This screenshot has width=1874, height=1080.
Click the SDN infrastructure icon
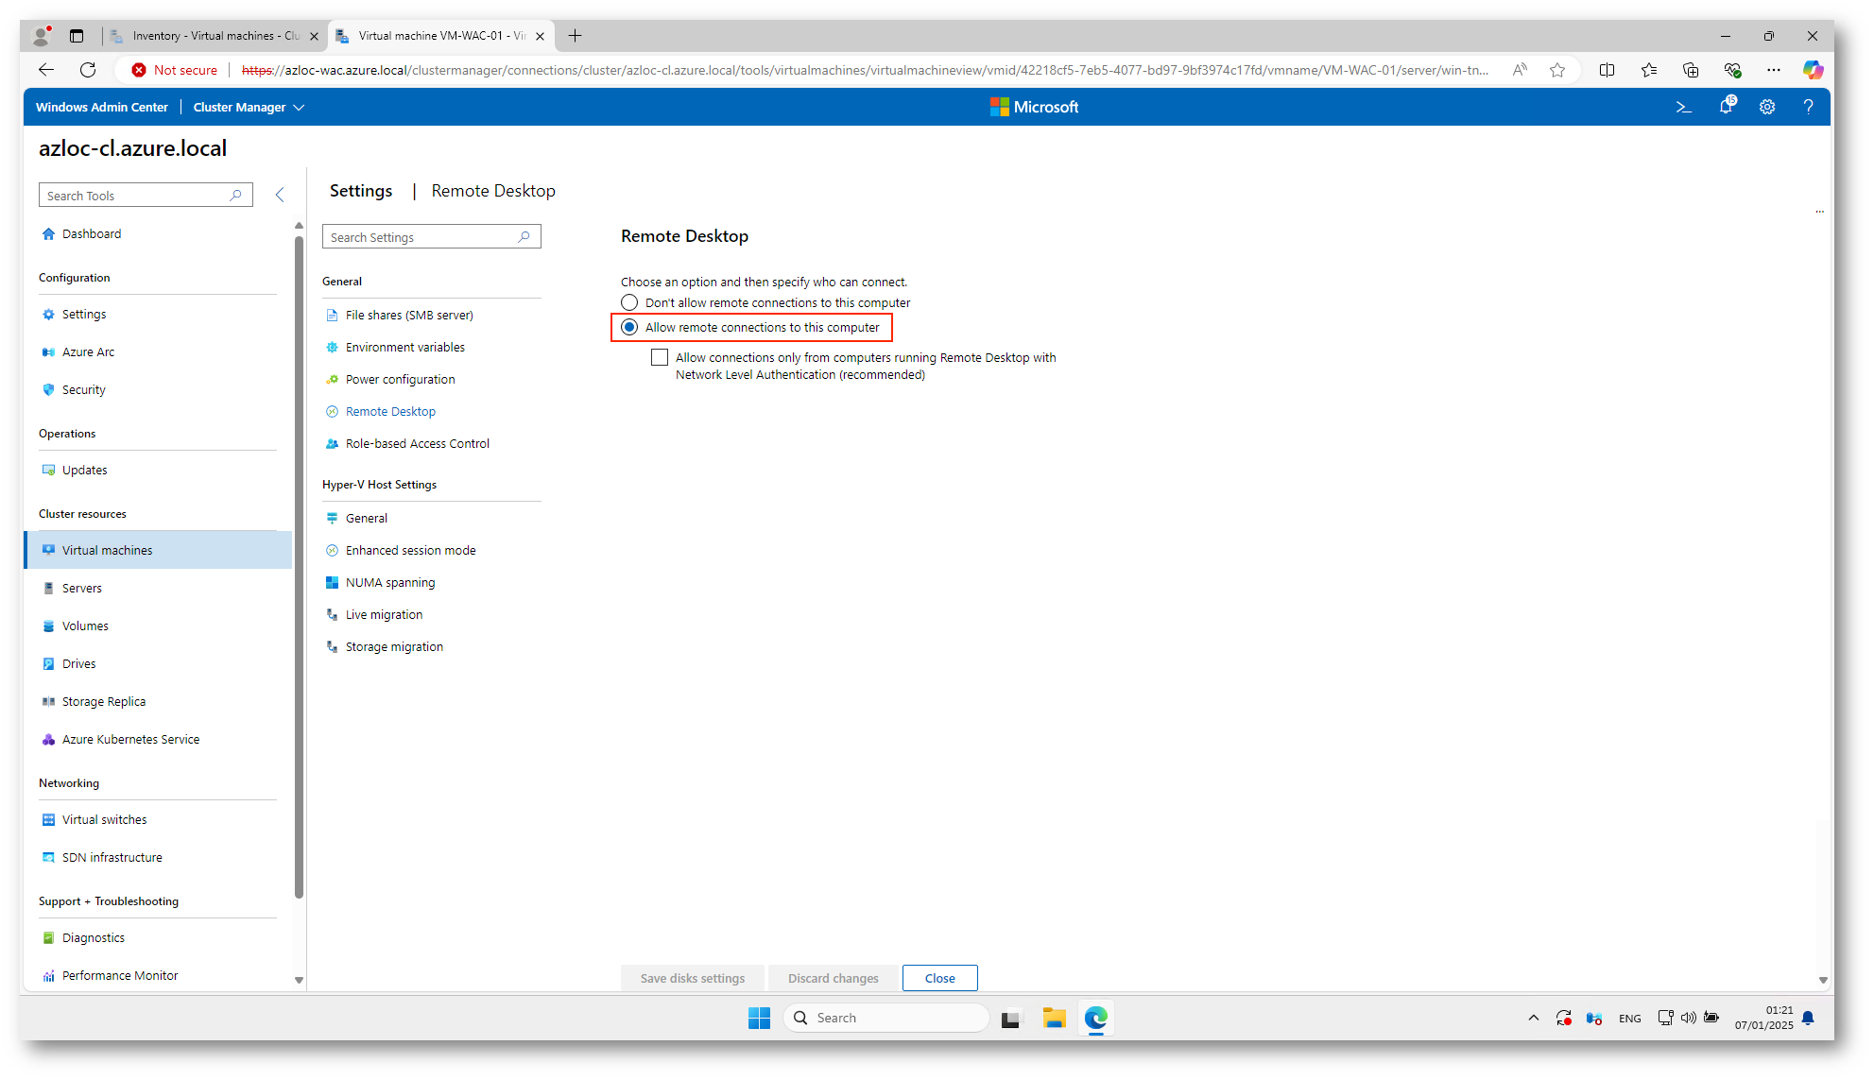coord(48,857)
